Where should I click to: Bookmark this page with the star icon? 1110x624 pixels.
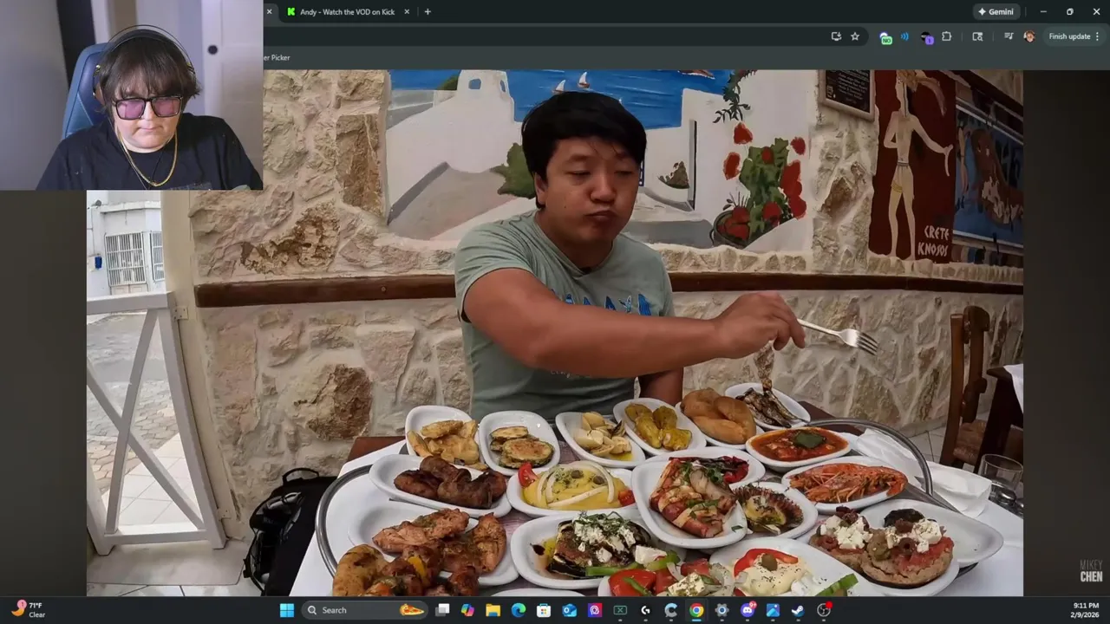(x=855, y=36)
